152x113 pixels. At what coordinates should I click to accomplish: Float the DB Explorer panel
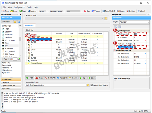tap(18, 14)
